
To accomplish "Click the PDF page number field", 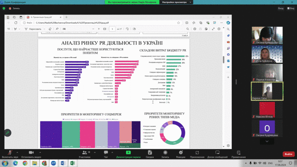I will (112, 29).
